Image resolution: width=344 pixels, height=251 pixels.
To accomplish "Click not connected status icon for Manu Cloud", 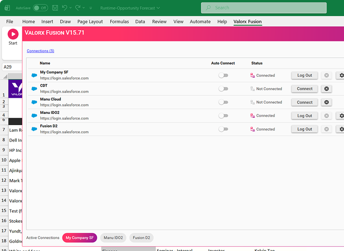I will [x=253, y=102].
